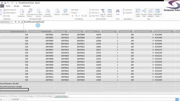Cancel formula with the X icon
Viewport: 180px width, 101px height.
(x=16, y=22)
